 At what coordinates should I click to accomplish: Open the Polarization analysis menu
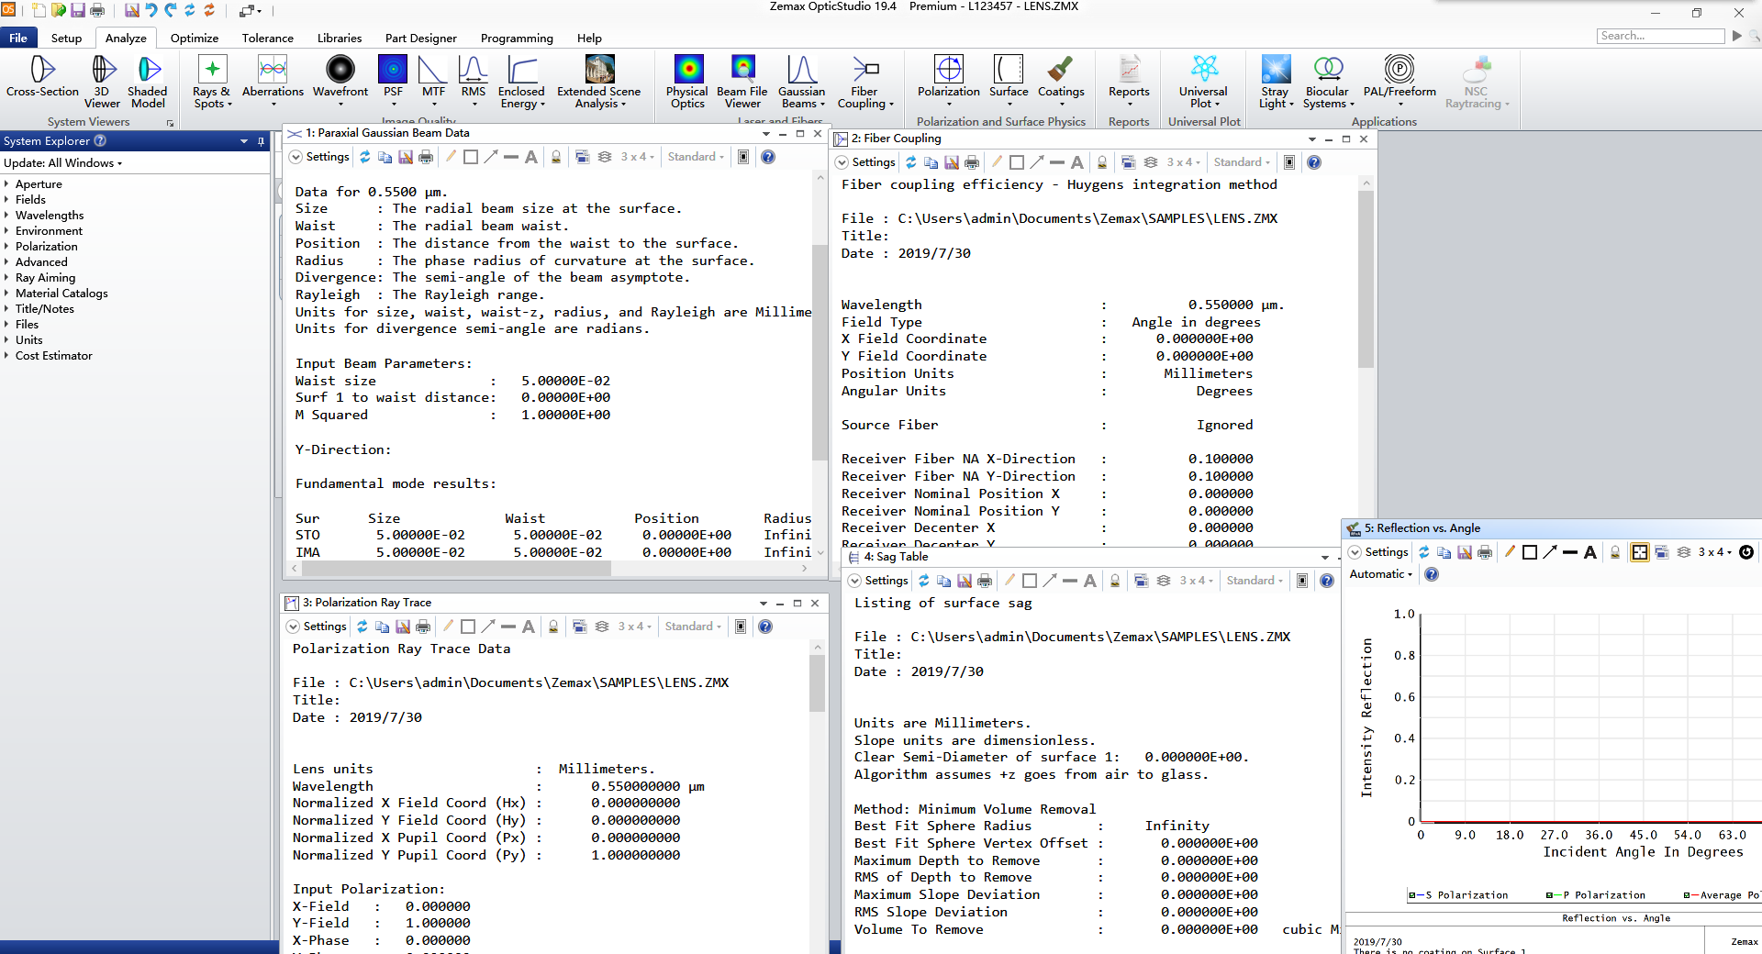pyautogui.click(x=949, y=80)
